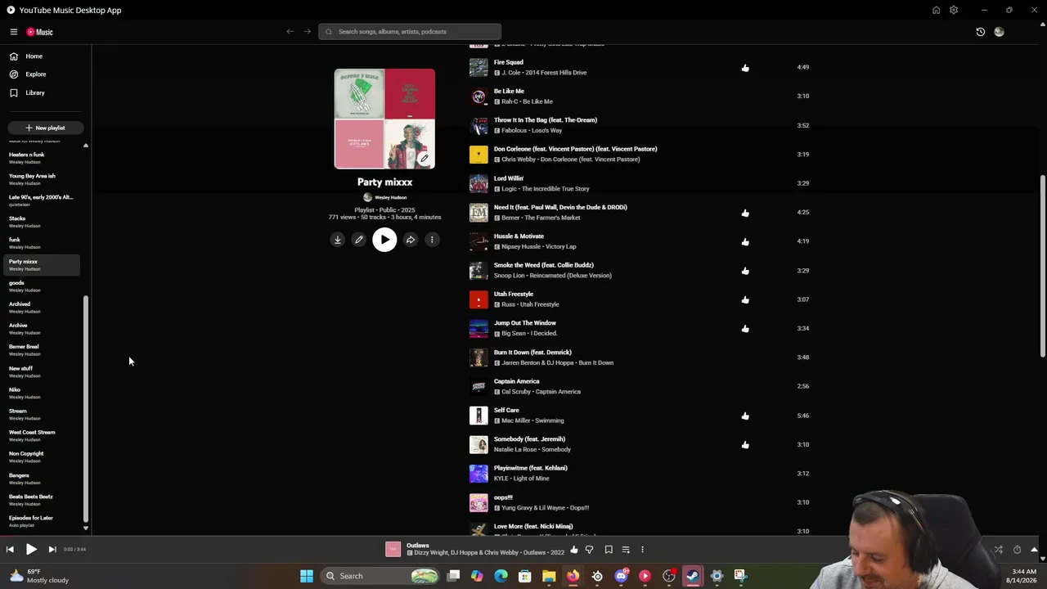The width and height of the screenshot is (1047, 589).
Task: Toggle like on Self Care
Action: (745, 416)
